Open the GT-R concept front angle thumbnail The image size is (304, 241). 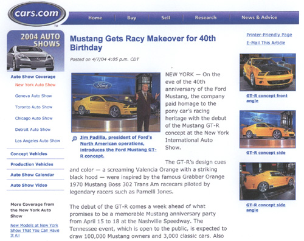(x=268, y=72)
